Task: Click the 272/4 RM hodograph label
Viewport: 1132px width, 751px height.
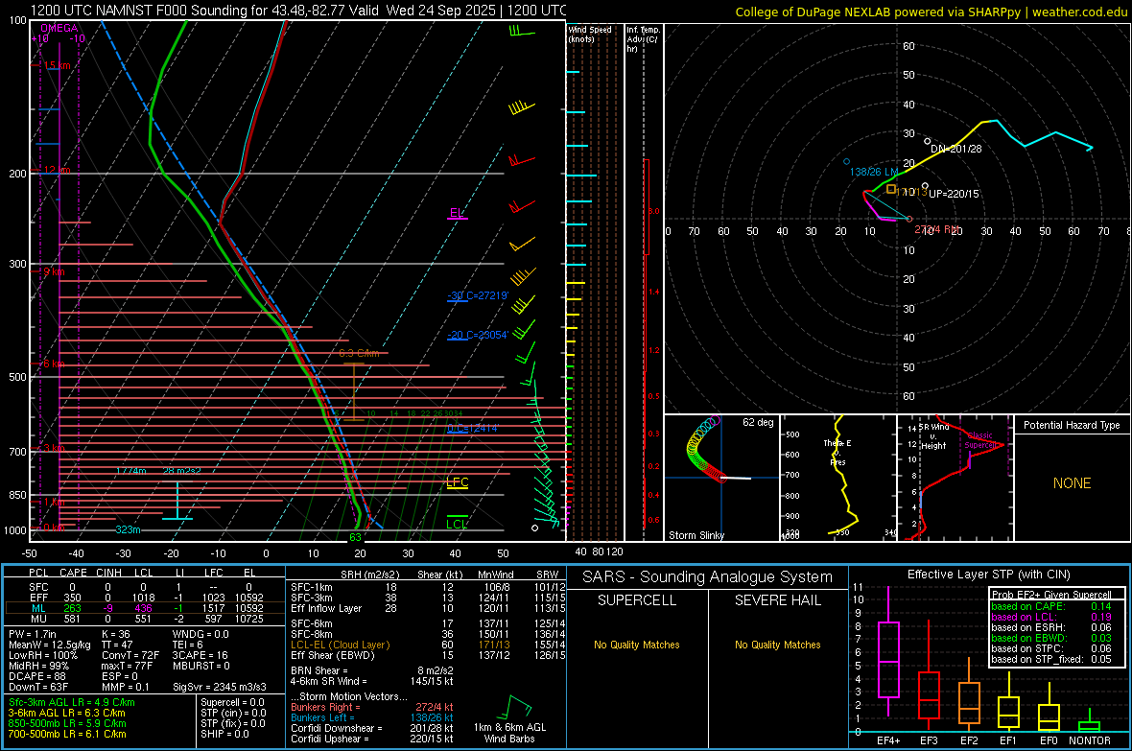Action: click(937, 229)
